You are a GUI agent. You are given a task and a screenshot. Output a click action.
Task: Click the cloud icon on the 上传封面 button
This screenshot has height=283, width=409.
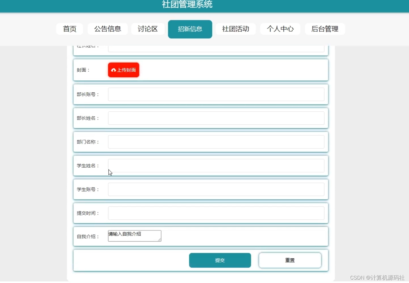coord(113,70)
